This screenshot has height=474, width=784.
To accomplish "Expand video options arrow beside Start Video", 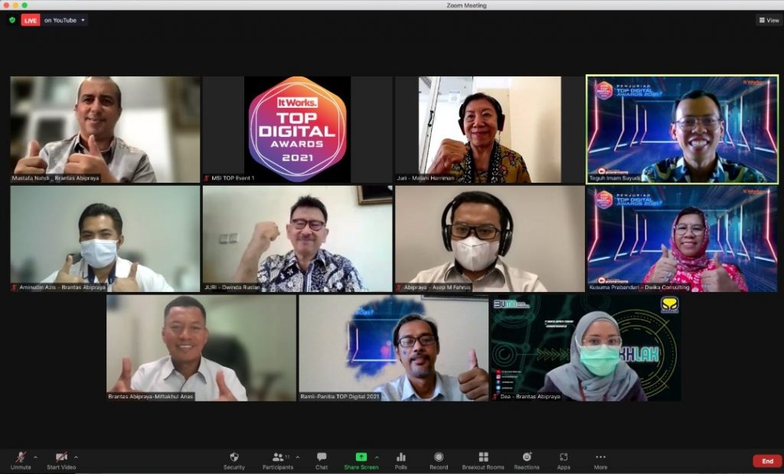I will (76, 457).
